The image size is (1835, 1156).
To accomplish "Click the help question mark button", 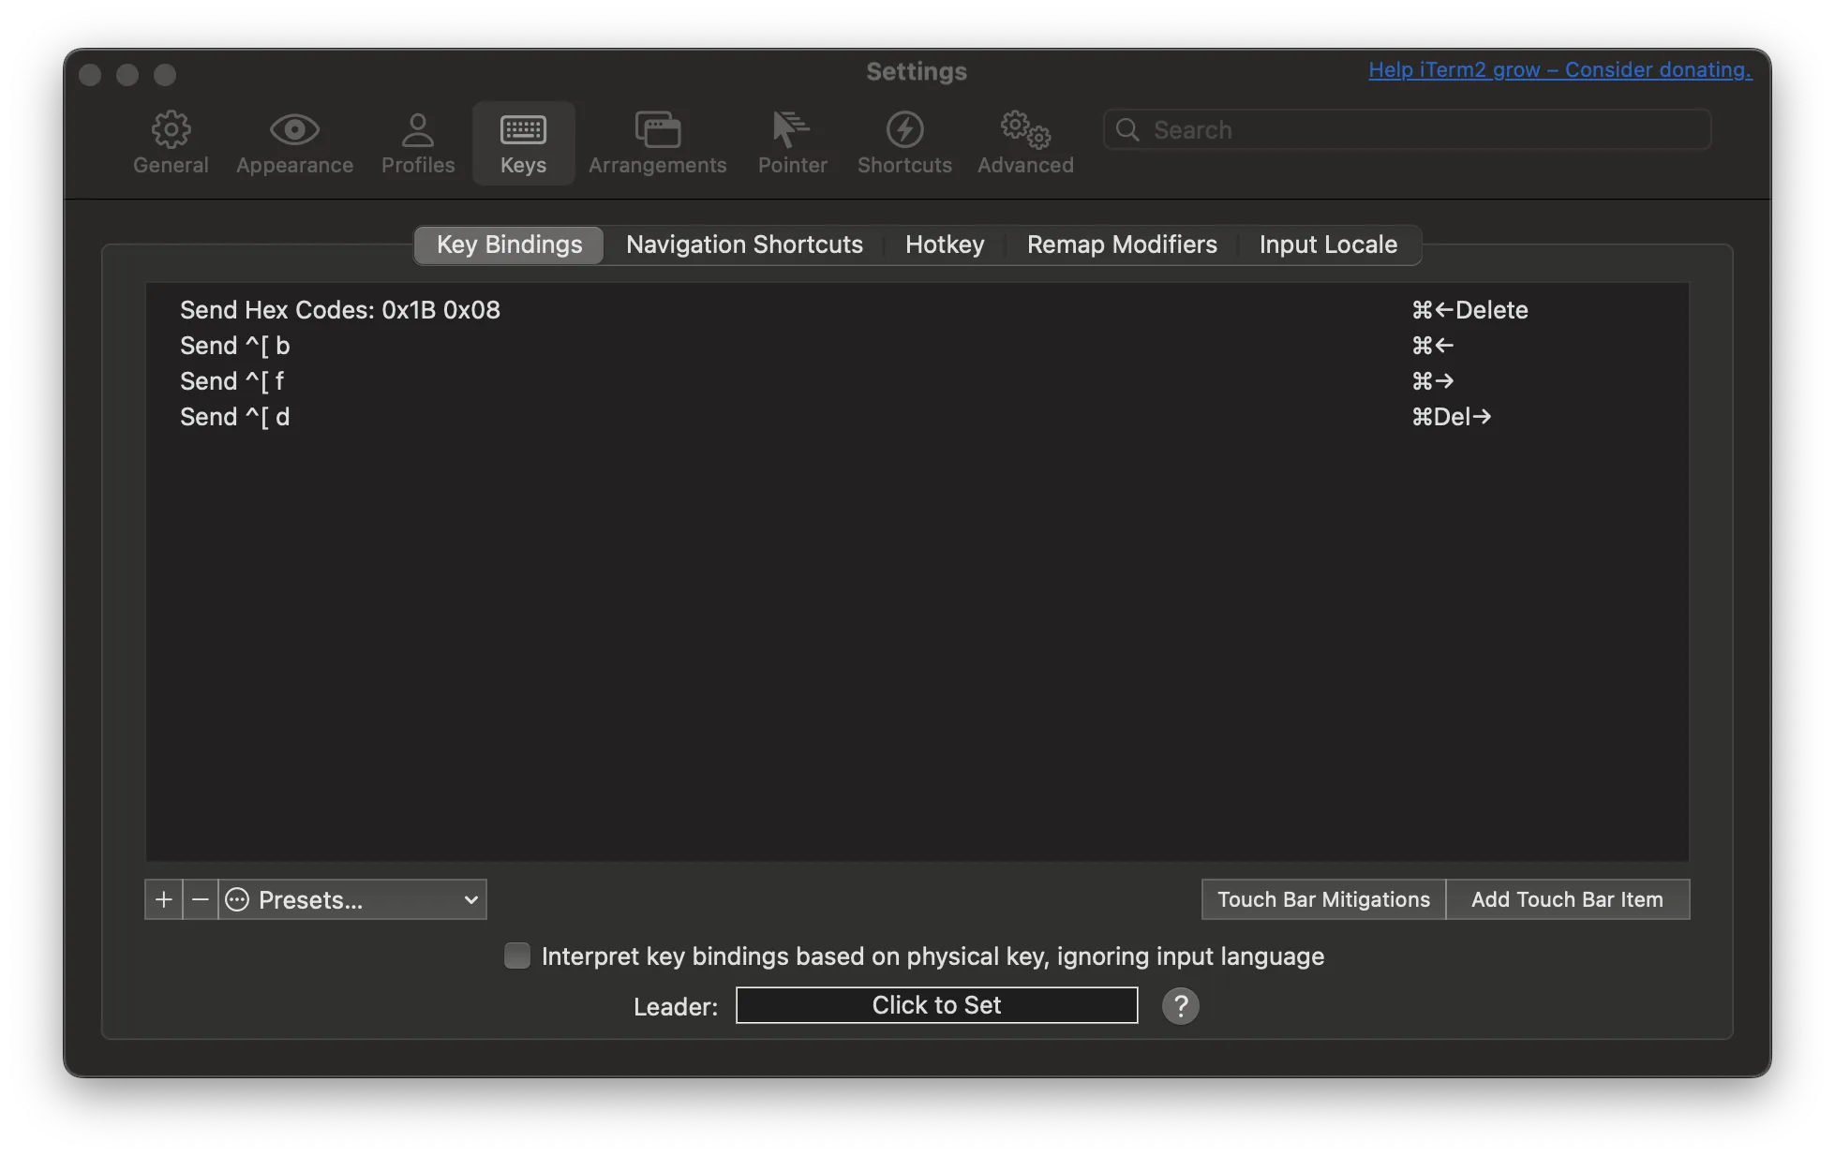I will 1180,1005.
